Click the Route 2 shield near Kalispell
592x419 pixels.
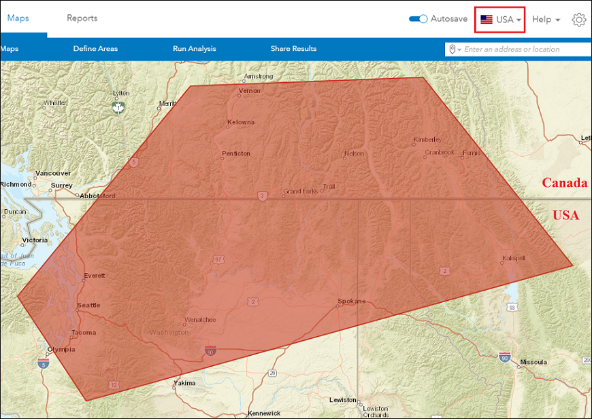445,271
